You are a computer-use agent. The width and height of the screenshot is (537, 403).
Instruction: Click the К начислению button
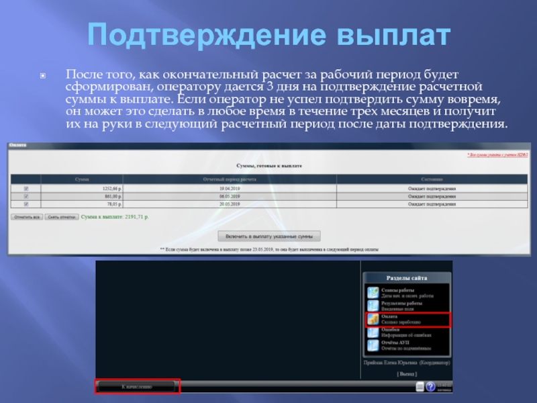point(137,387)
